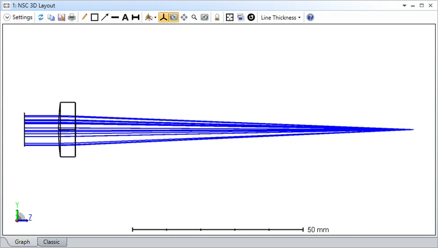Click the save image icon

61,18
